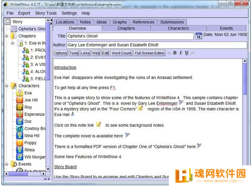The width and height of the screenshot is (252, 186).
Task: Click the 3: A VIS scene icon
Action: (25, 64)
